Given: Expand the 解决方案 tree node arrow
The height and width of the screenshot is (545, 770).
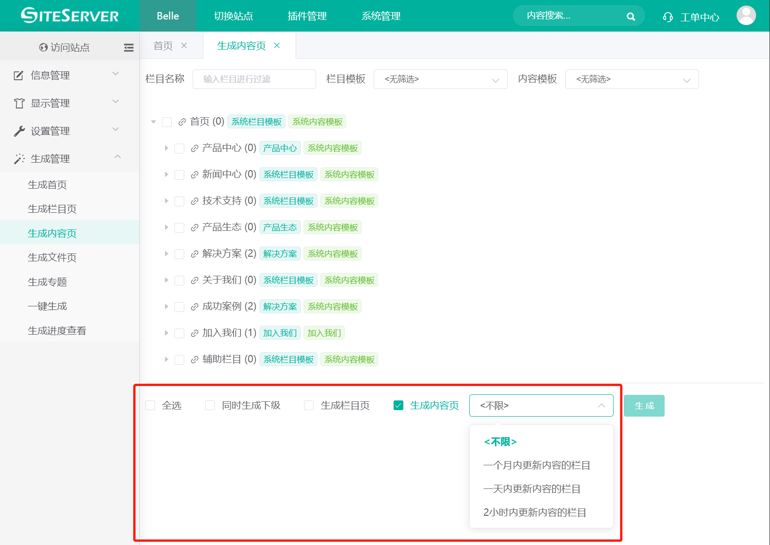Looking at the screenshot, I should click(166, 253).
